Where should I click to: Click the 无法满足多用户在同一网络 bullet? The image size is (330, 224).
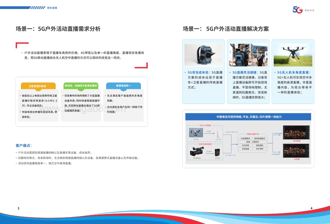(x=124, y=110)
